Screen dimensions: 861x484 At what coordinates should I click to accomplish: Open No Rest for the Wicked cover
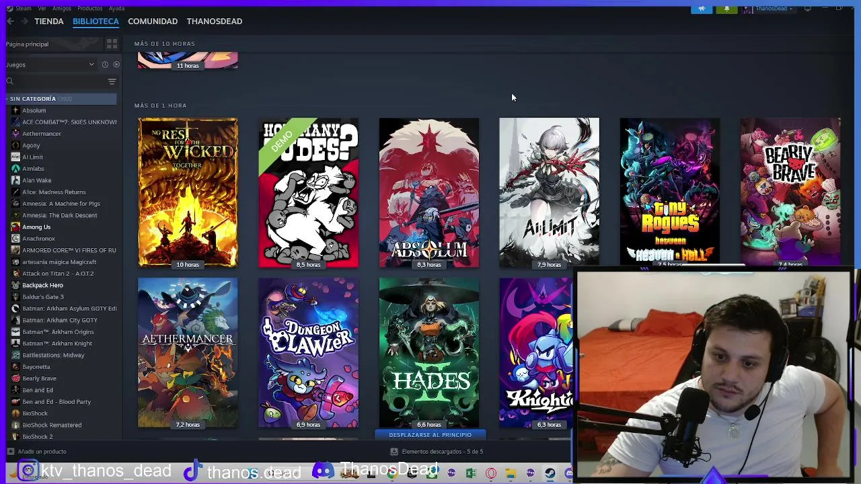point(188,193)
